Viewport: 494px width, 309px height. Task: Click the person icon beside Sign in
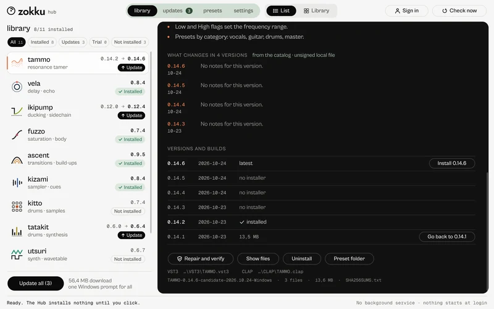point(397,11)
